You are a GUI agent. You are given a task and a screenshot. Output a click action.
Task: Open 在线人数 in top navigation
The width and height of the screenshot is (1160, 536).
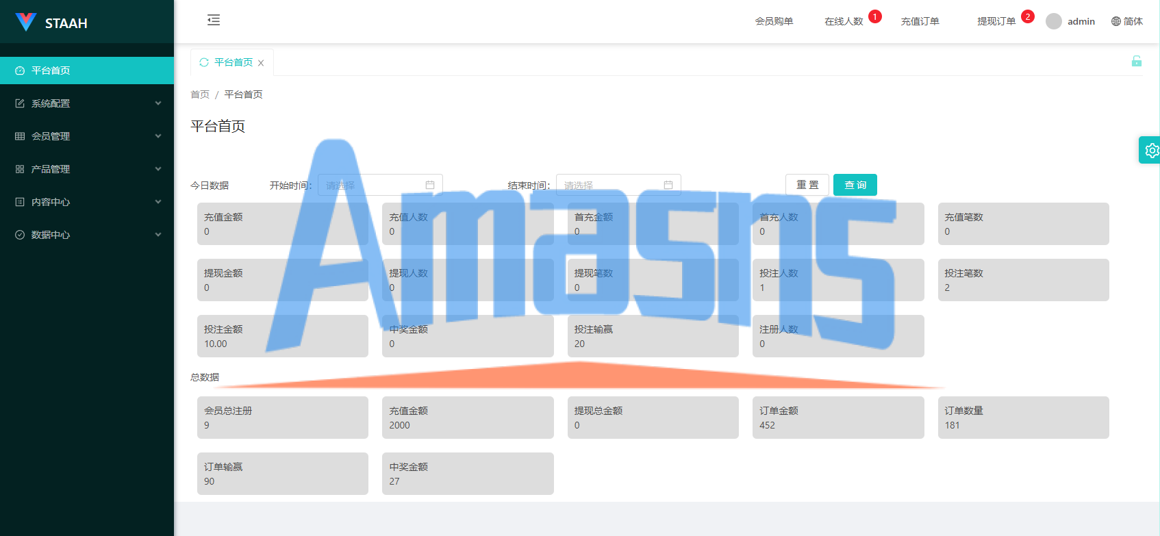coord(844,21)
